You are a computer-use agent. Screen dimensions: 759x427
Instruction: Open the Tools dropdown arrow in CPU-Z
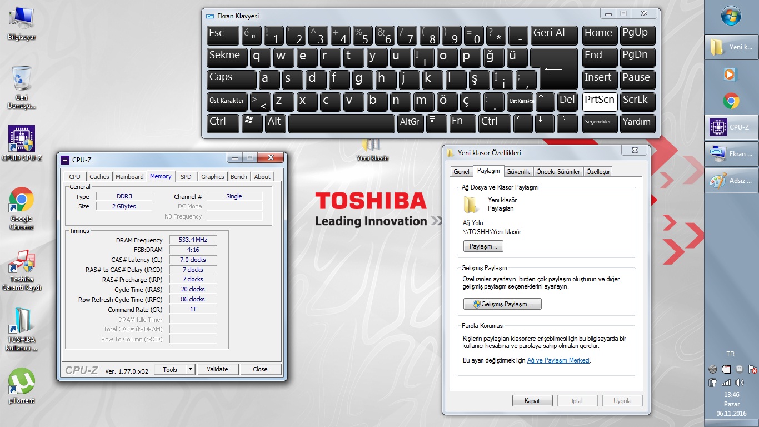(x=190, y=369)
